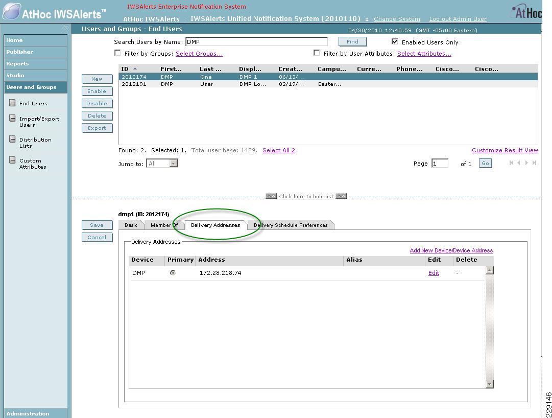Click the Phone column header
552x418 pixels.
409,69
